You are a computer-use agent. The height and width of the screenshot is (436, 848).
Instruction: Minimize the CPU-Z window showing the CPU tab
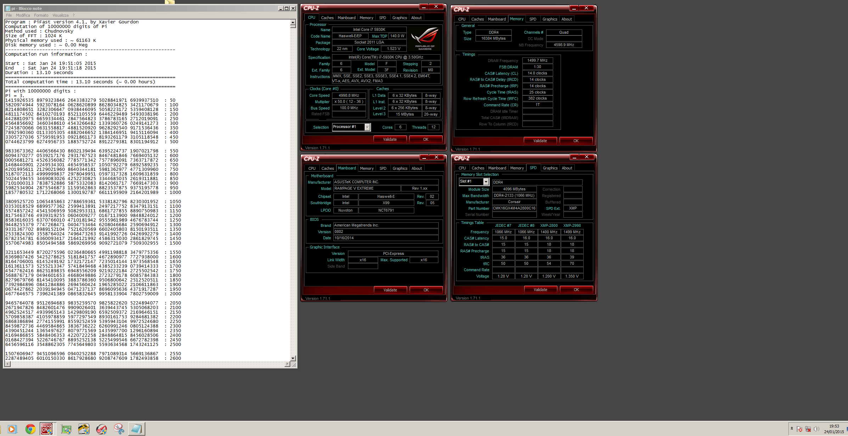click(x=424, y=7)
